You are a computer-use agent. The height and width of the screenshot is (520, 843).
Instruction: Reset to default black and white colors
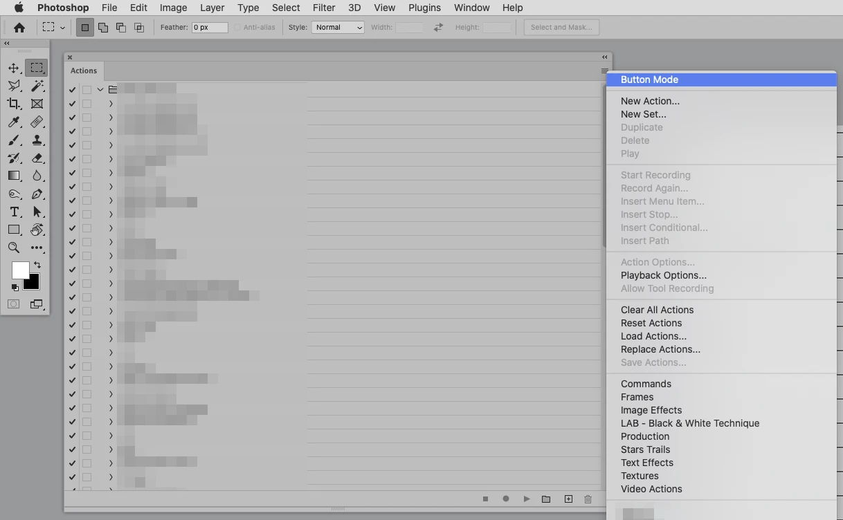(15, 287)
